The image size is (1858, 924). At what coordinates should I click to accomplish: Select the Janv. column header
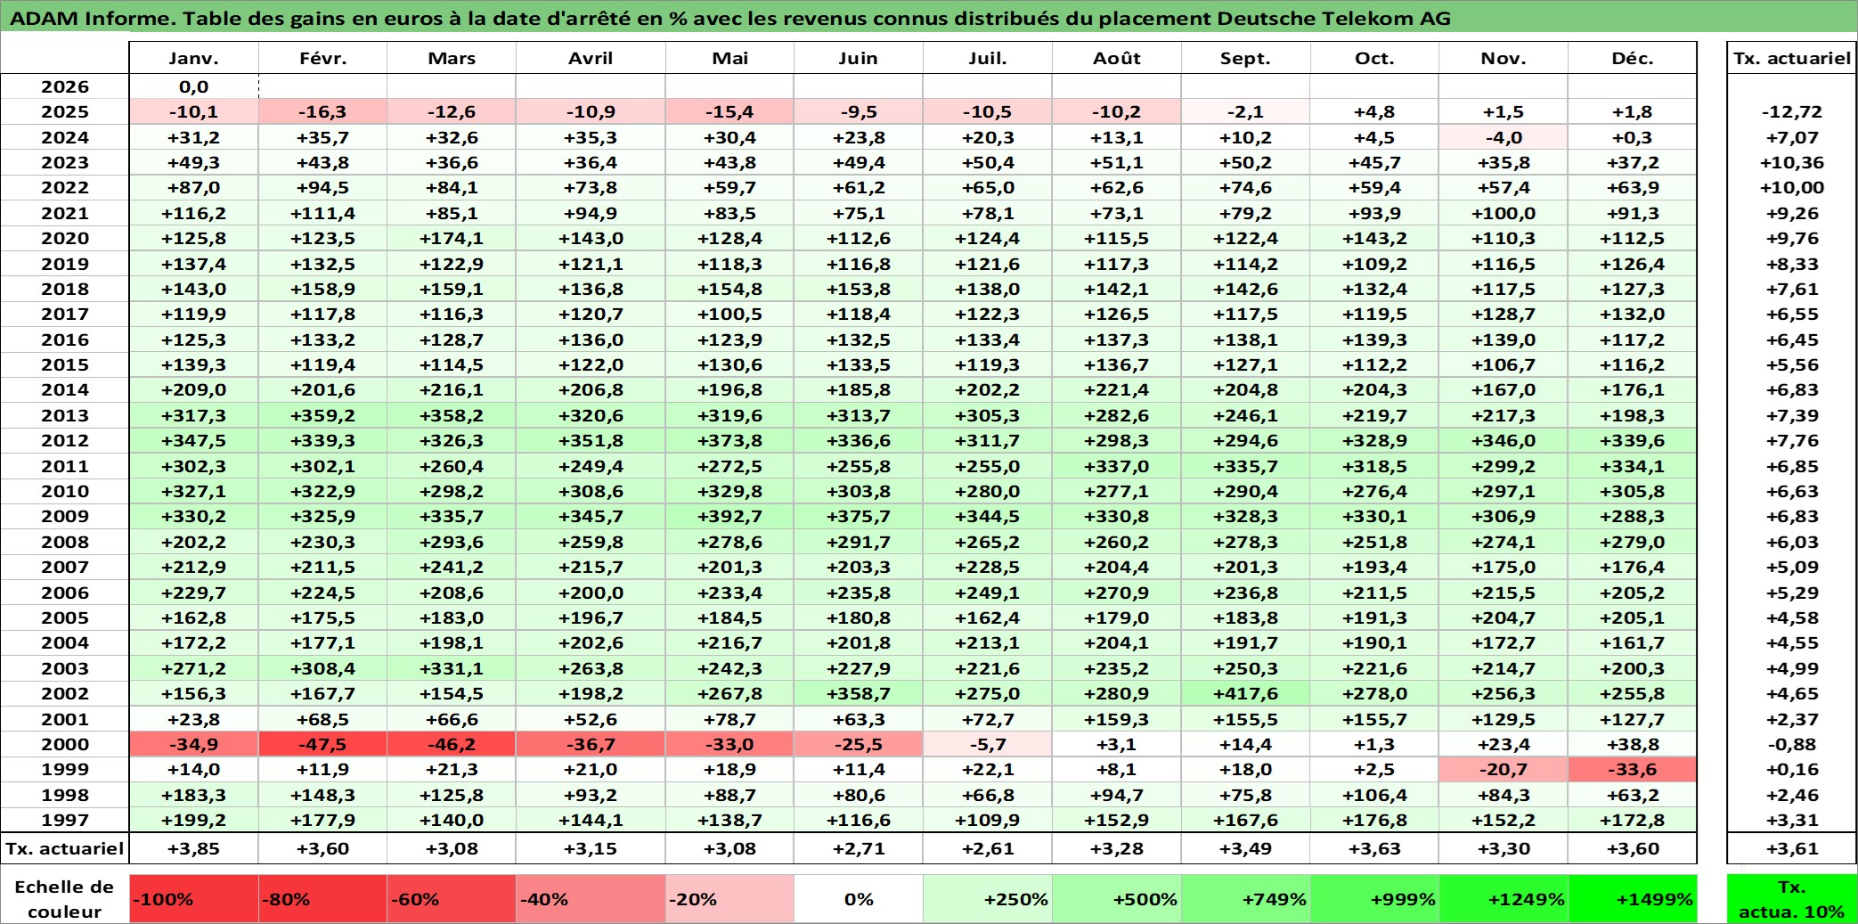[x=193, y=58]
